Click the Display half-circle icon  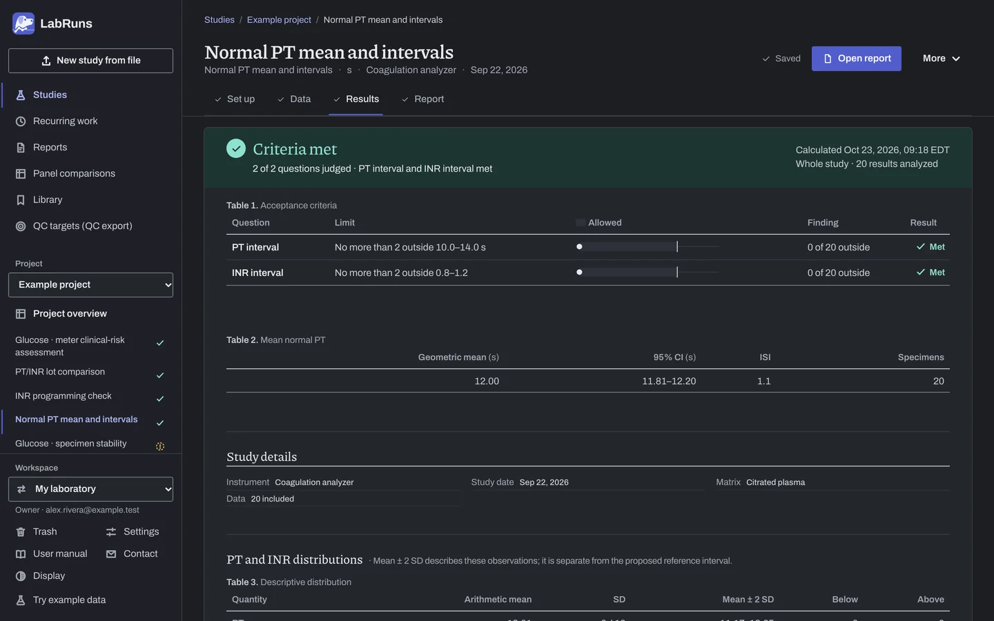[21, 576]
